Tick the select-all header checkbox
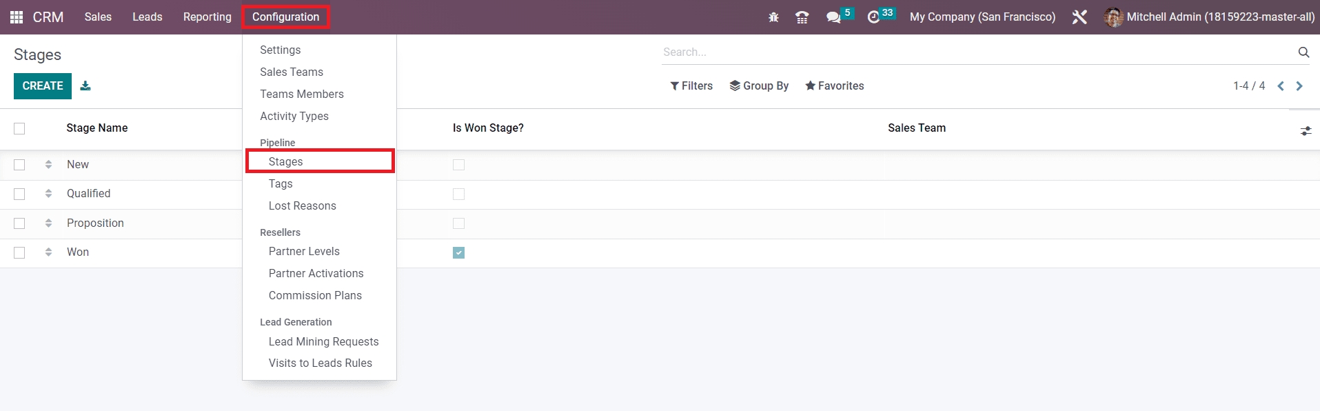Image resolution: width=1320 pixels, height=411 pixels. [19, 128]
